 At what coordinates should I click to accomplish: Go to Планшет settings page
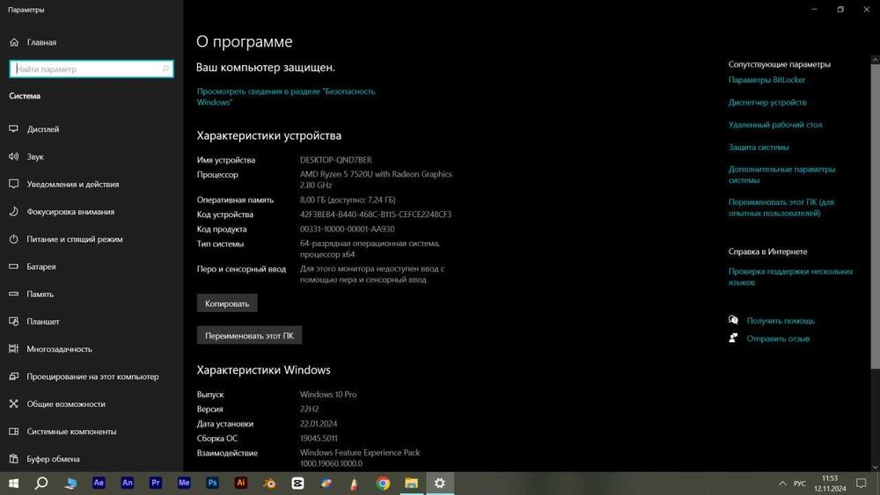point(43,321)
